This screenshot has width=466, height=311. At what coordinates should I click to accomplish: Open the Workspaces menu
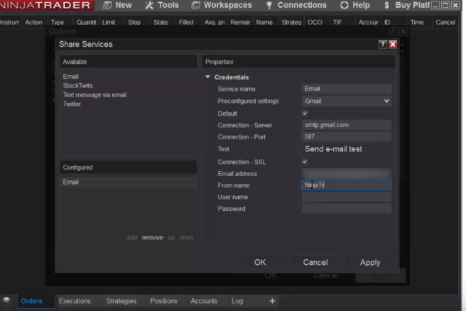point(222,5)
